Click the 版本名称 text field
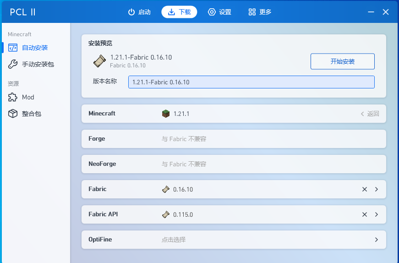399x263 pixels. 251,82
